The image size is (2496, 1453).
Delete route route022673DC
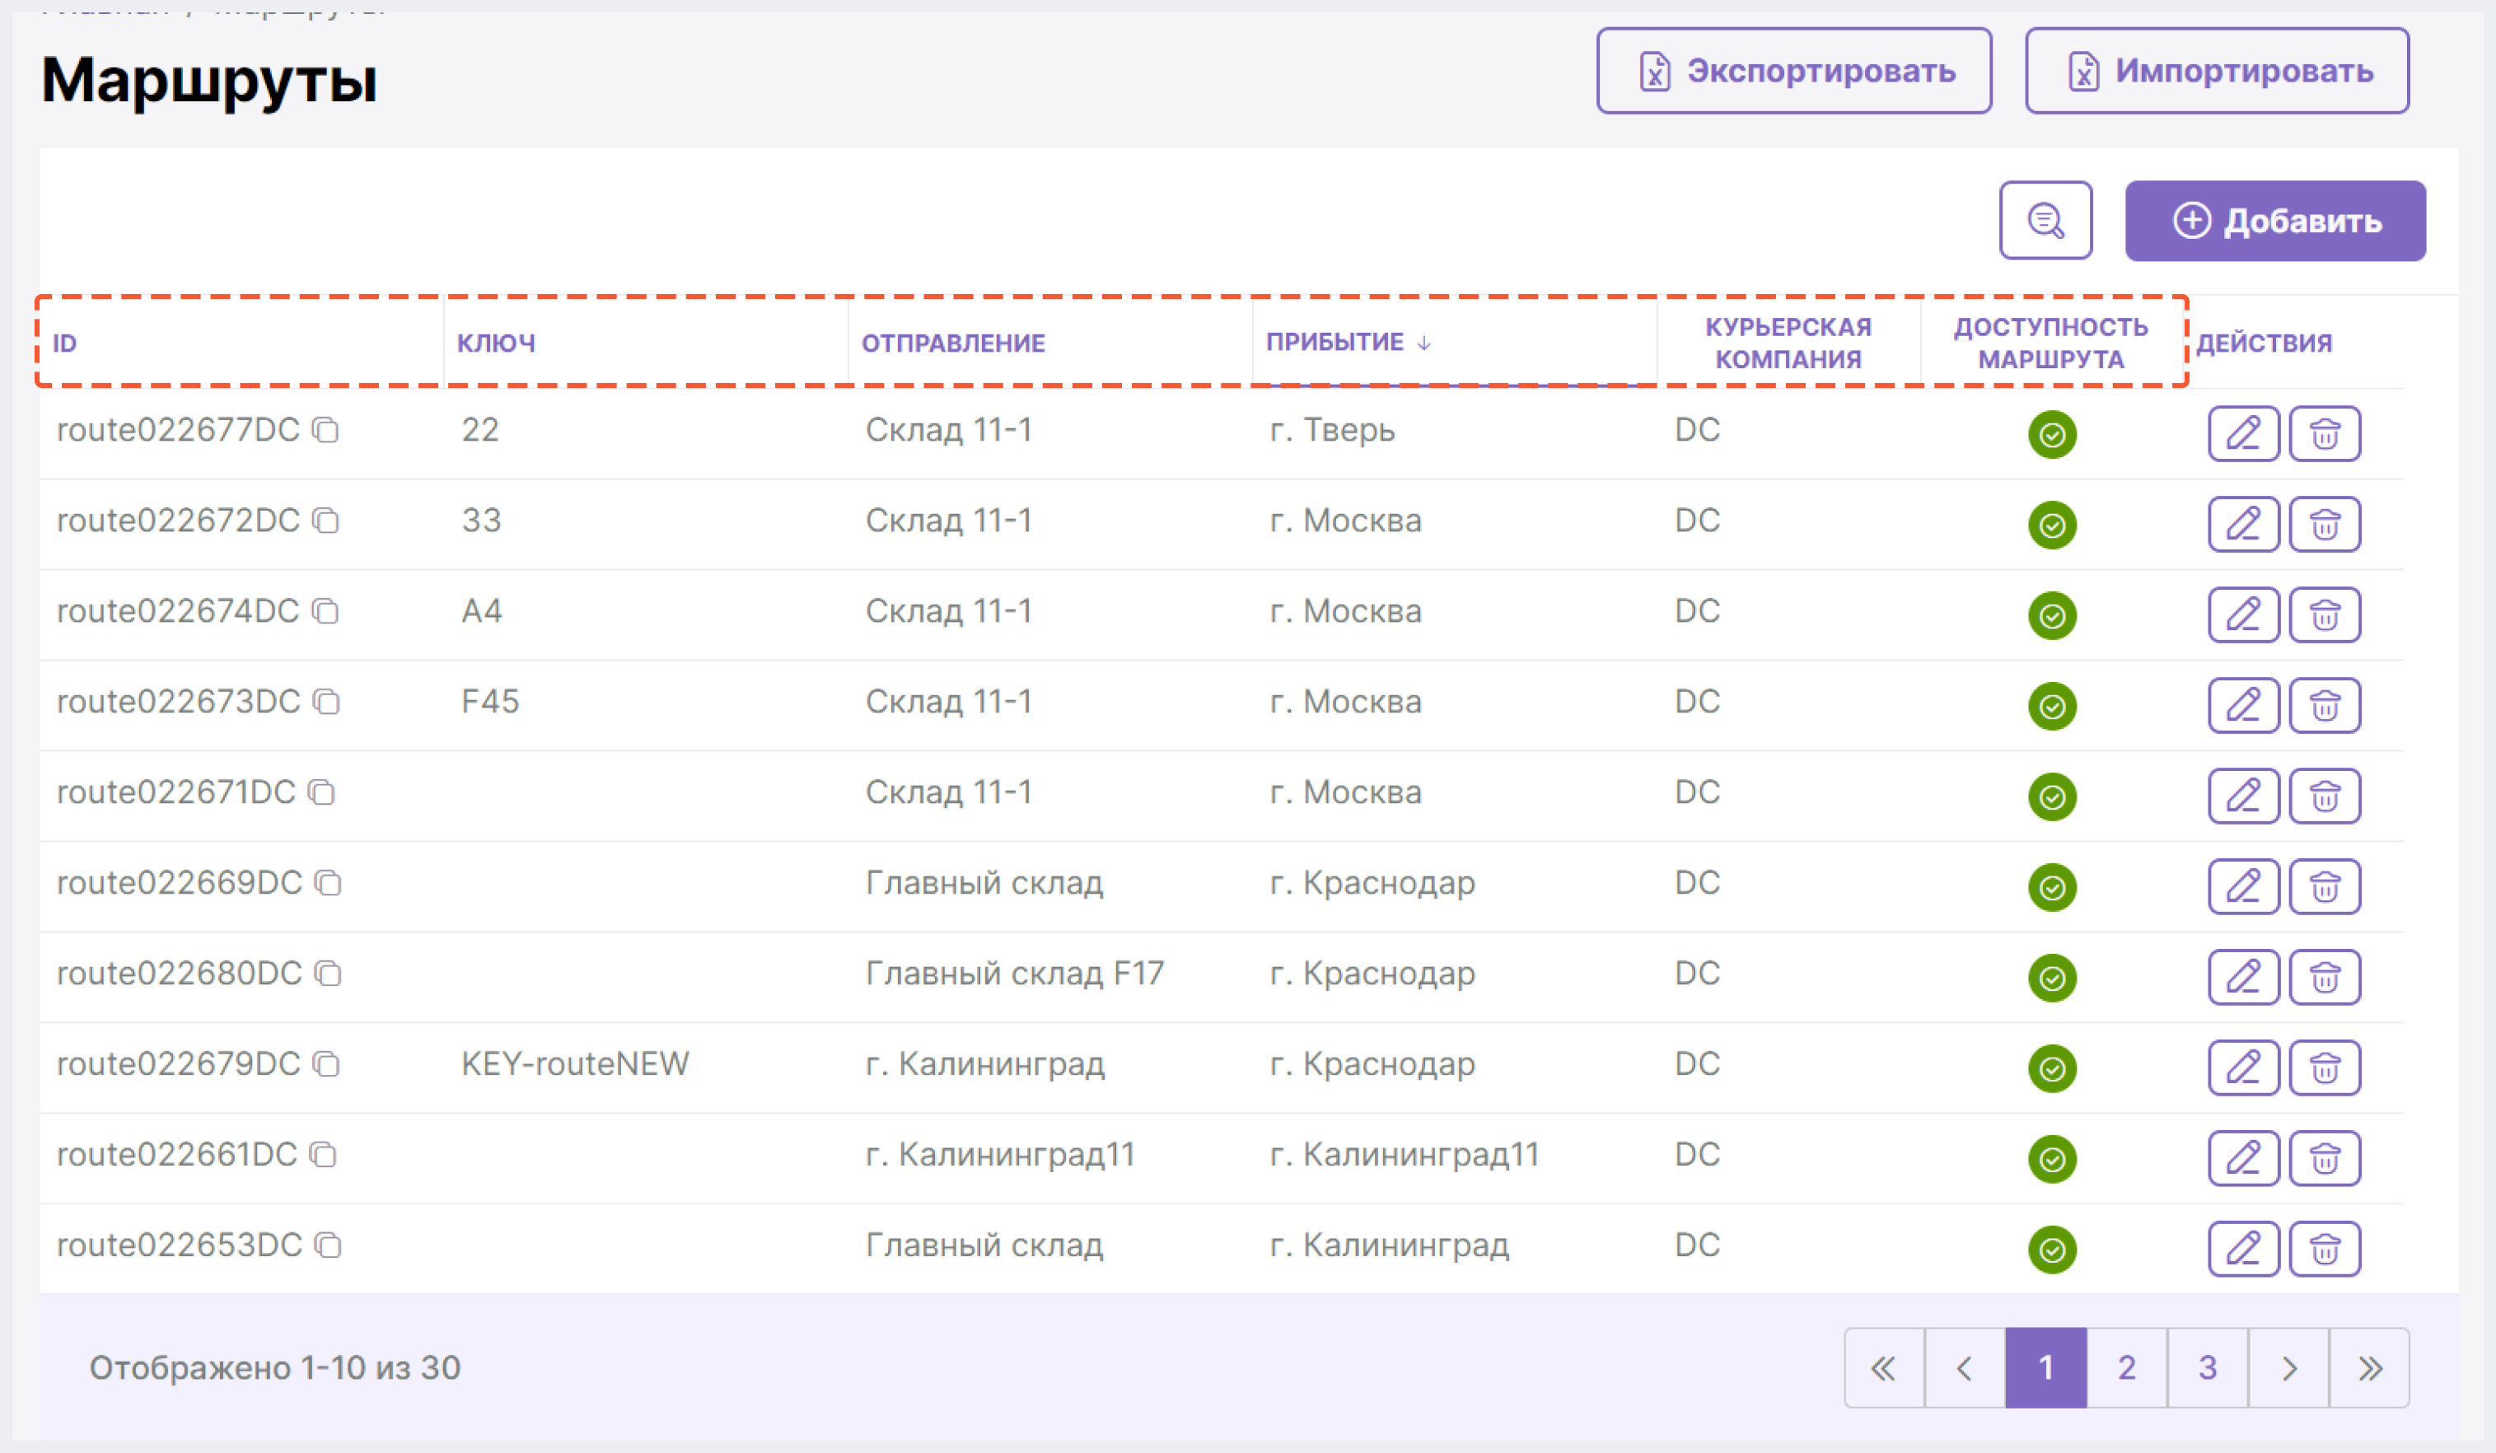click(x=2325, y=705)
